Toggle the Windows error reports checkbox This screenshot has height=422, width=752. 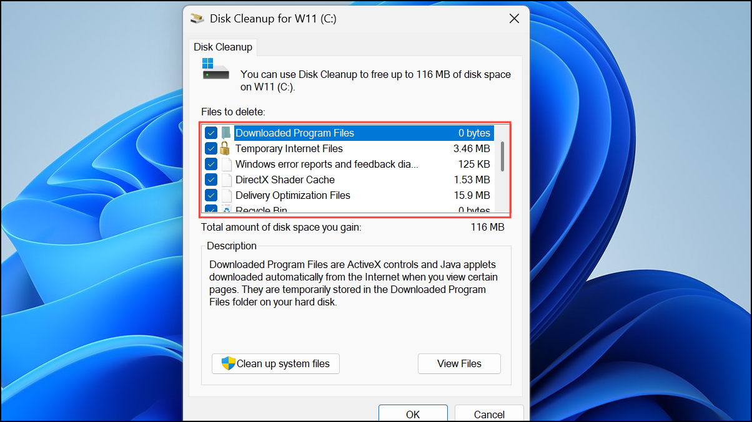click(211, 165)
